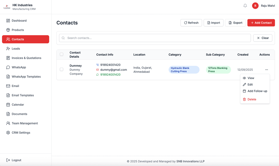
Task: Open the SNB Innovations LLP footer link
Action: [x=190, y=161]
